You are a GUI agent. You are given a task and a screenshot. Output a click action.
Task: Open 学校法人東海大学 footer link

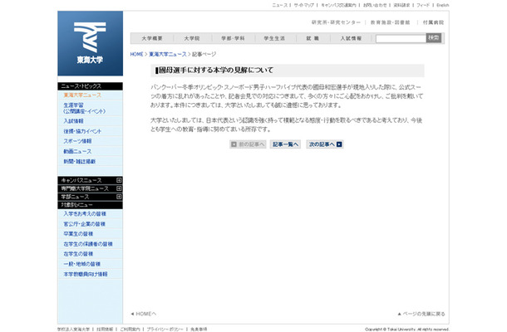point(73,329)
